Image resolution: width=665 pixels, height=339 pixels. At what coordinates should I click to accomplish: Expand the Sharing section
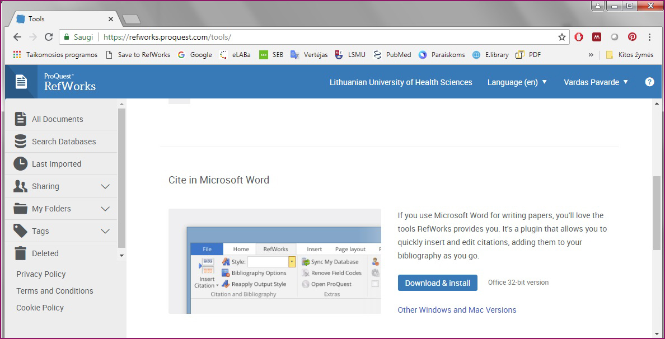[x=105, y=186]
